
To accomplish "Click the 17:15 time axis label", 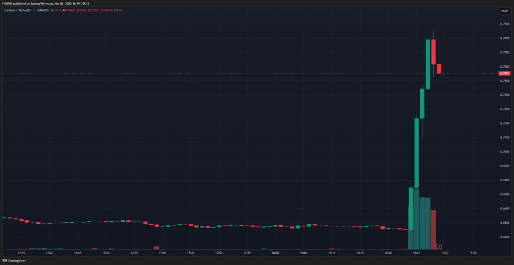I will tap(21, 253).
